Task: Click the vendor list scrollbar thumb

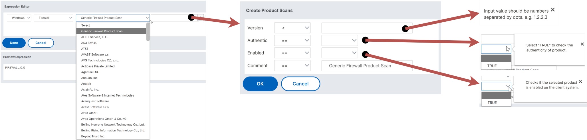Action: click(148, 32)
